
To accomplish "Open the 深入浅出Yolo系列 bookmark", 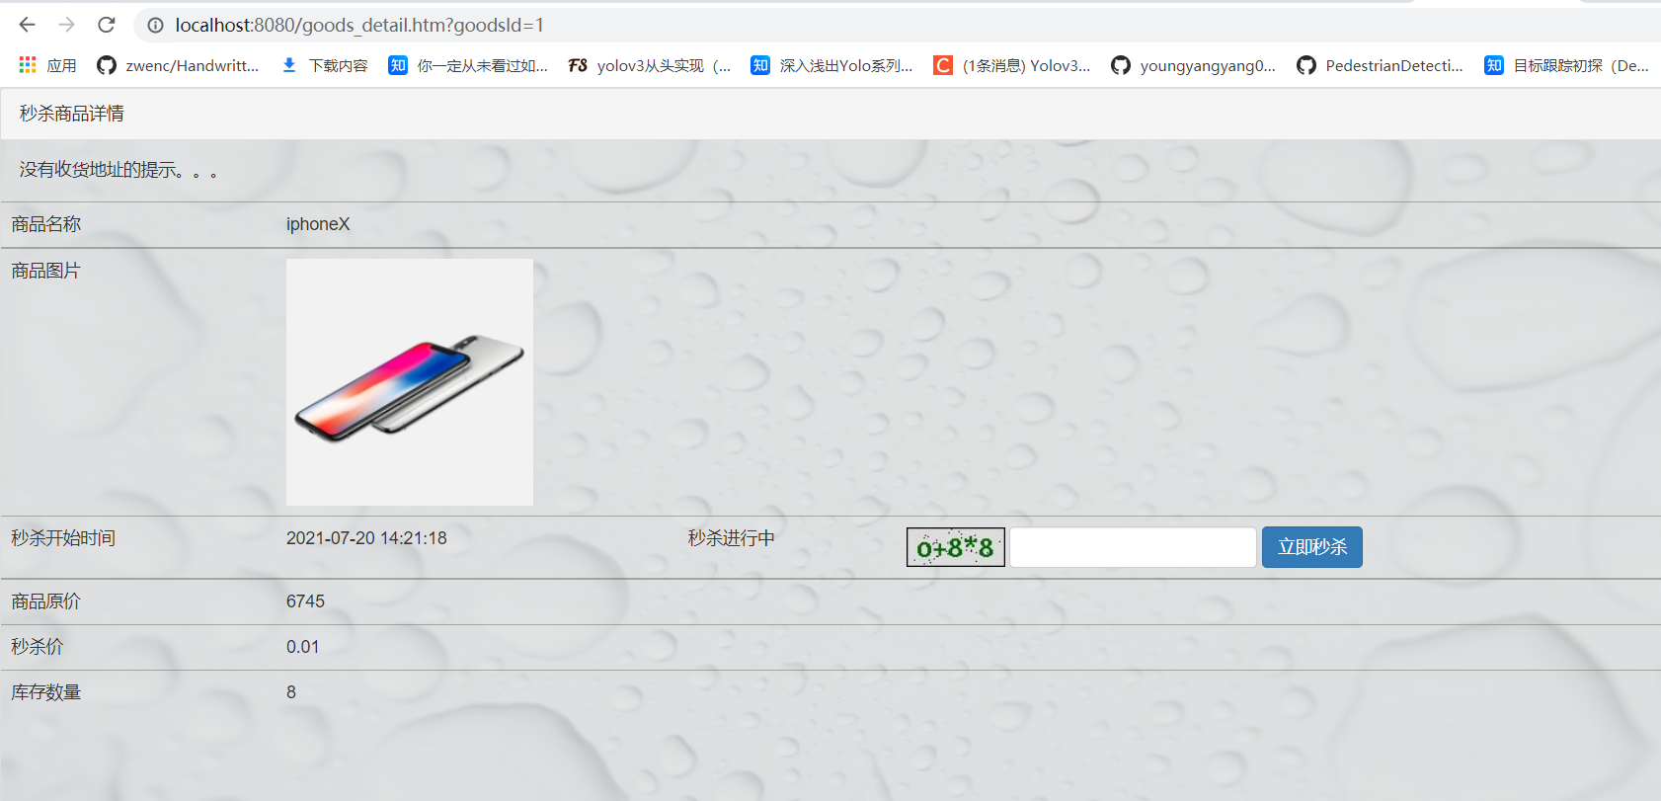I will [x=831, y=65].
